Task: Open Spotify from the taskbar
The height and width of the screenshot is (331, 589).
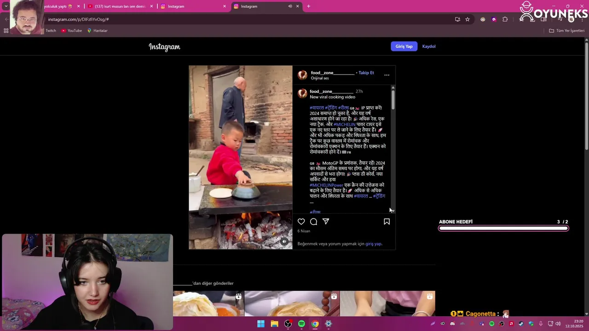Action: point(301,324)
